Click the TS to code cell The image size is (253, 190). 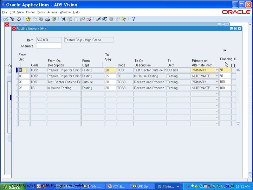tap(125, 76)
